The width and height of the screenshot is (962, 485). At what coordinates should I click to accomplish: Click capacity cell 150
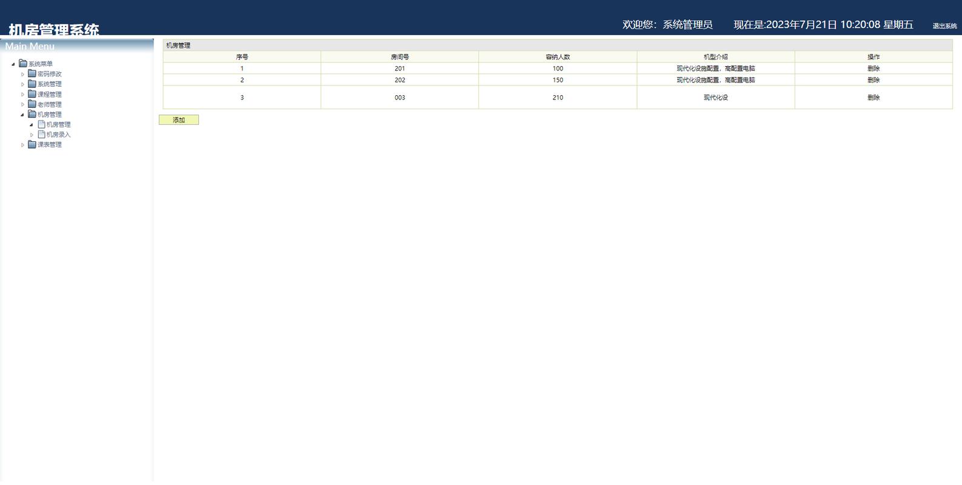[558, 80]
